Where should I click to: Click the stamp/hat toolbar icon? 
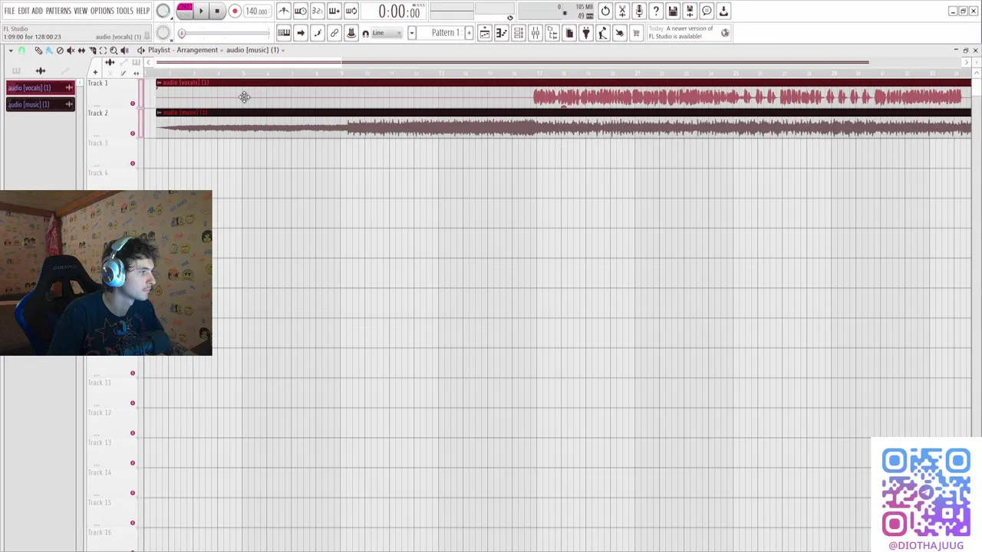[x=351, y=33]
